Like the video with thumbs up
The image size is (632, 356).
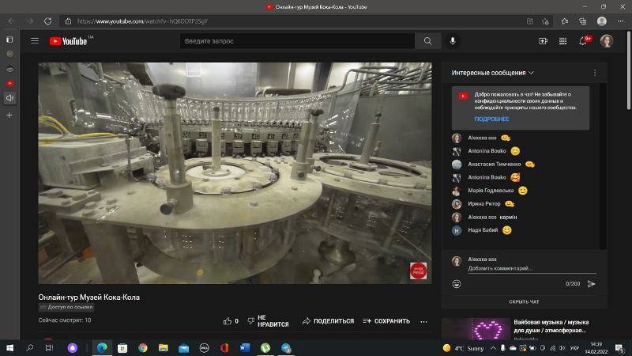click(x=228, y=321)
